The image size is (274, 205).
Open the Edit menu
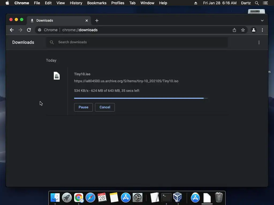48,3
